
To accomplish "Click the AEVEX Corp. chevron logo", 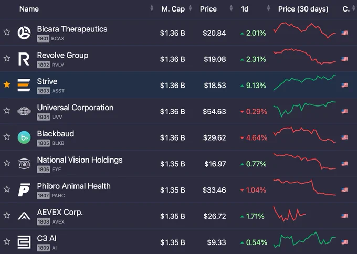I will (x=24, y=216).
